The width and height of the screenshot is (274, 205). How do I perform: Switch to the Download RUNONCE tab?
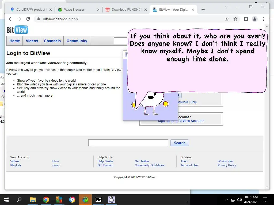coord(126,10)
